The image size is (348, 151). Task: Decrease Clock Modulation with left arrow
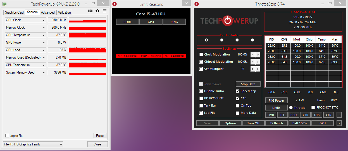(253, 54)
